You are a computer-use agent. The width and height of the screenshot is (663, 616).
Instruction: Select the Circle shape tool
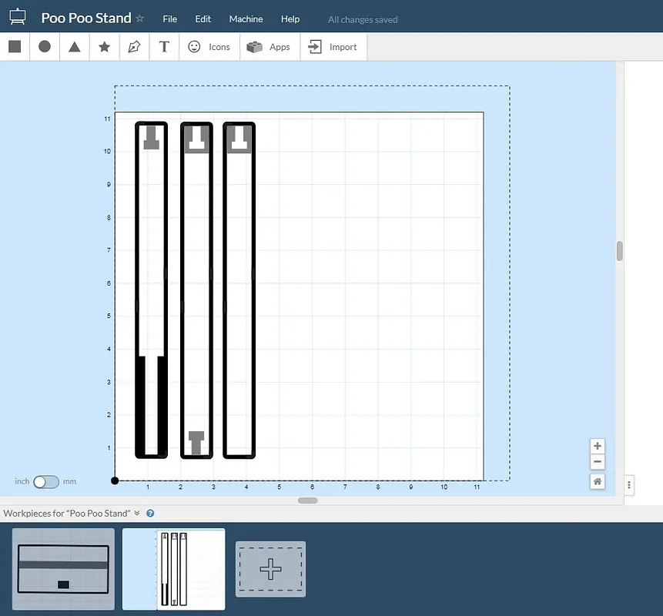click(45, 47)
